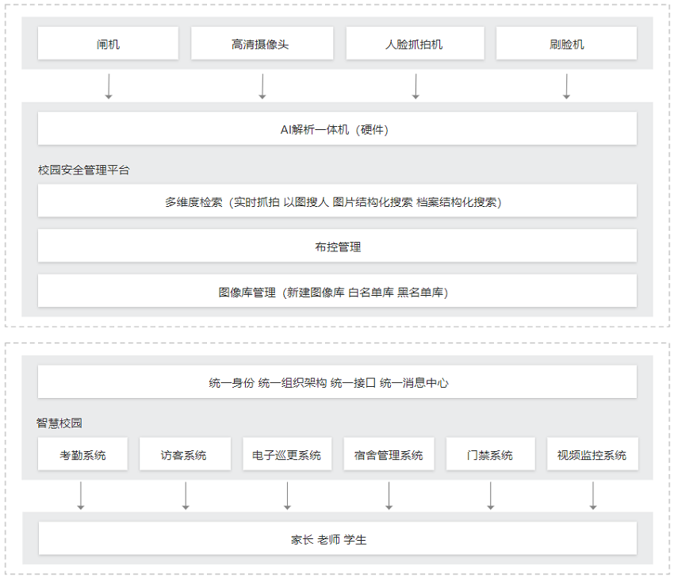Viewport: 674px width, 578px height.
Task: Click the 访客系统 box
Action: point(185,454)
